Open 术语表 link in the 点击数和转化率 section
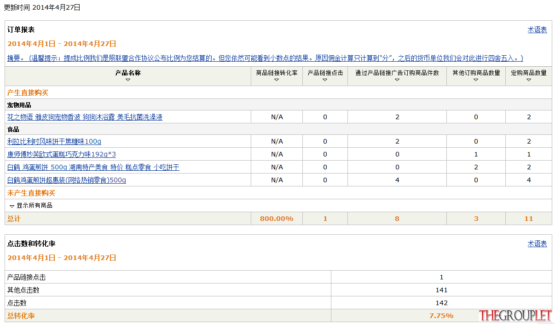 [x=537, y=244]
